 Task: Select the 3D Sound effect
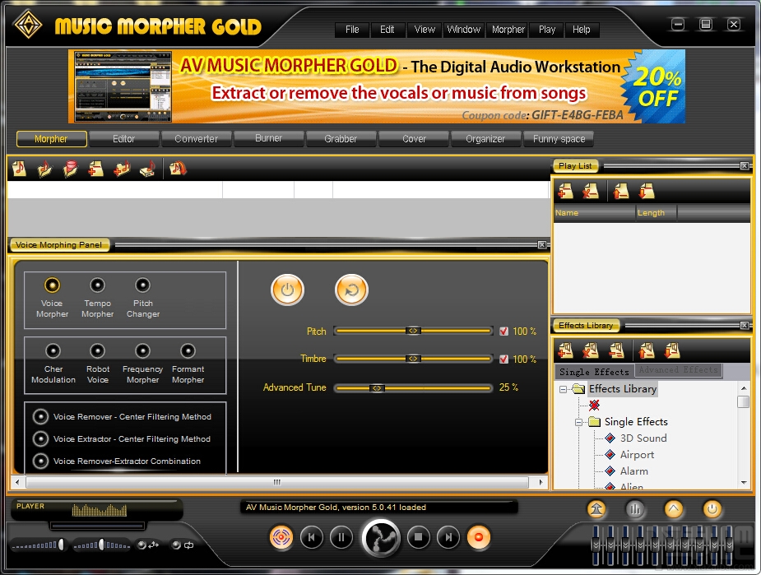643,438
